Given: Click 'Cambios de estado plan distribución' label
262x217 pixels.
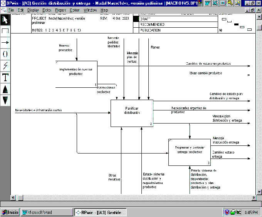Looking at the screenshot, I should [226, 96].
